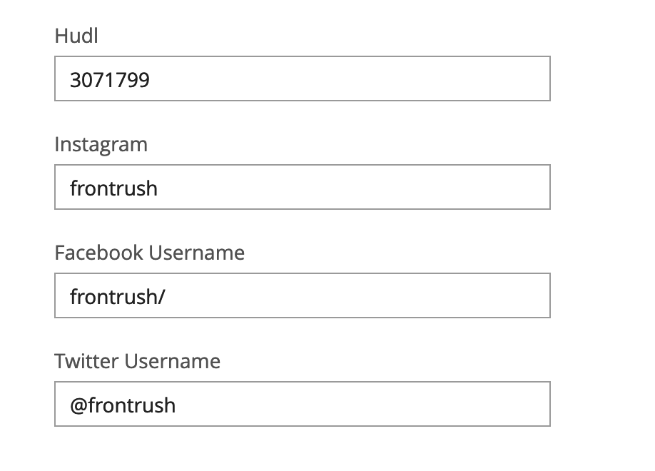Select the Facebook Username input field
The image size is (655, 471).
[x=303, y=295]
